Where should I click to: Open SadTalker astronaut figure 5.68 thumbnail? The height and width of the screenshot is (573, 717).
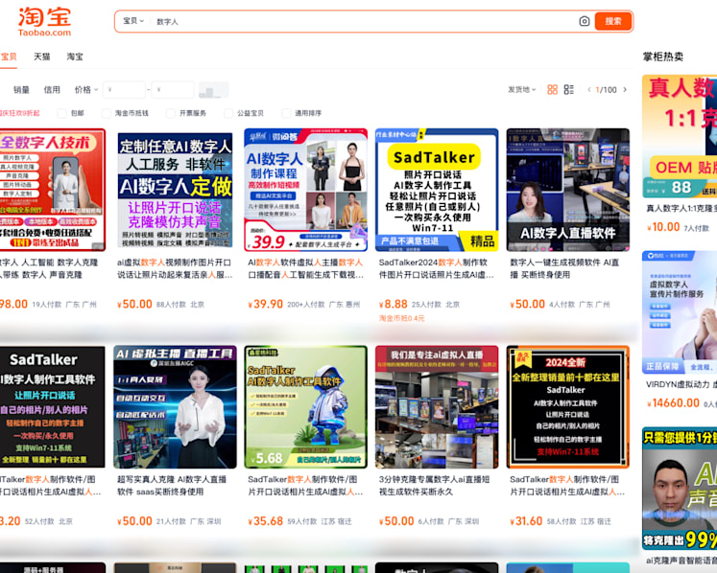coord(306,407)
